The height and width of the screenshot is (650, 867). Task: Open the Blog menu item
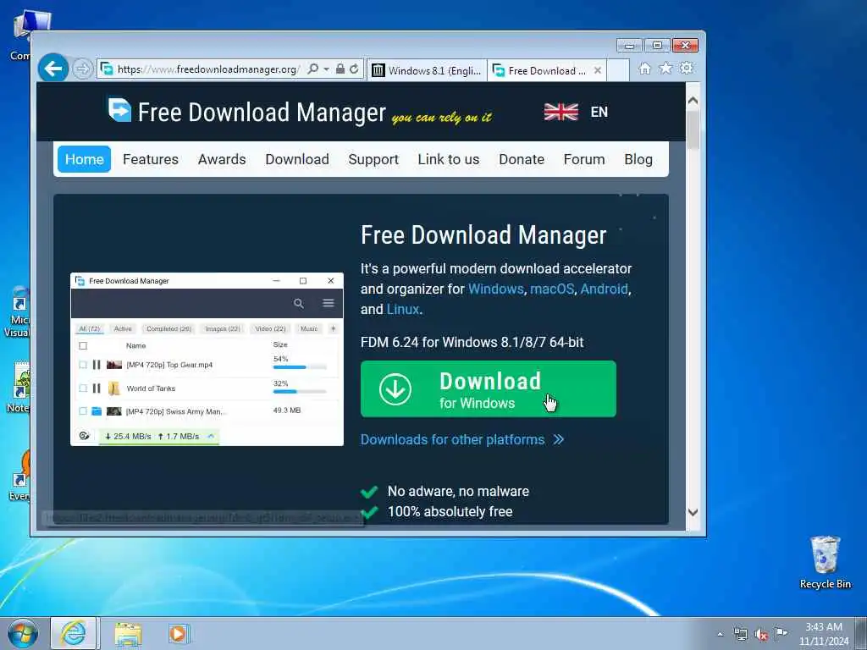tap(638, 159)
